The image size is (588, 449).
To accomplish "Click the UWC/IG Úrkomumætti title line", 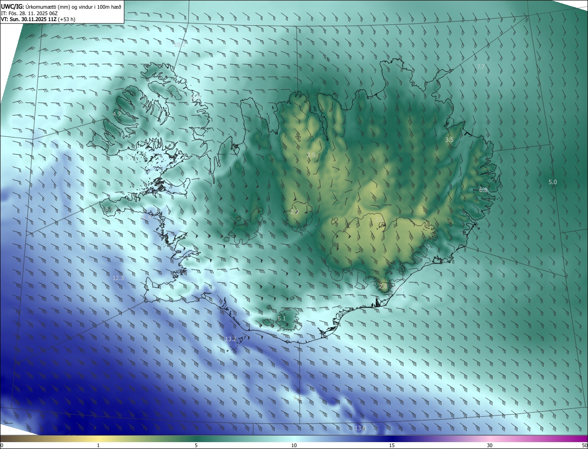I will tap(61, 6).
